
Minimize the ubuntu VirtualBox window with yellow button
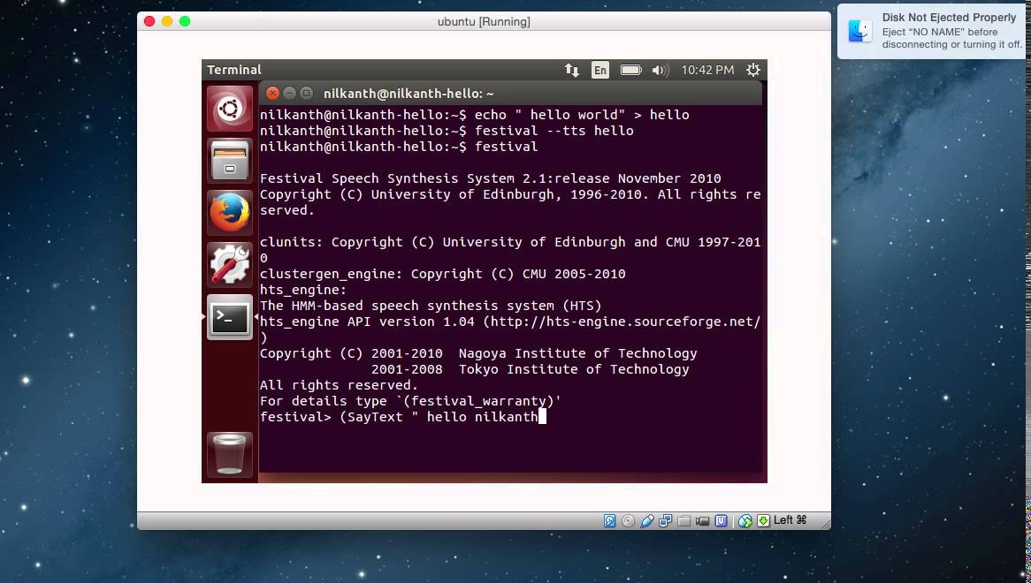tap(167, 22)
